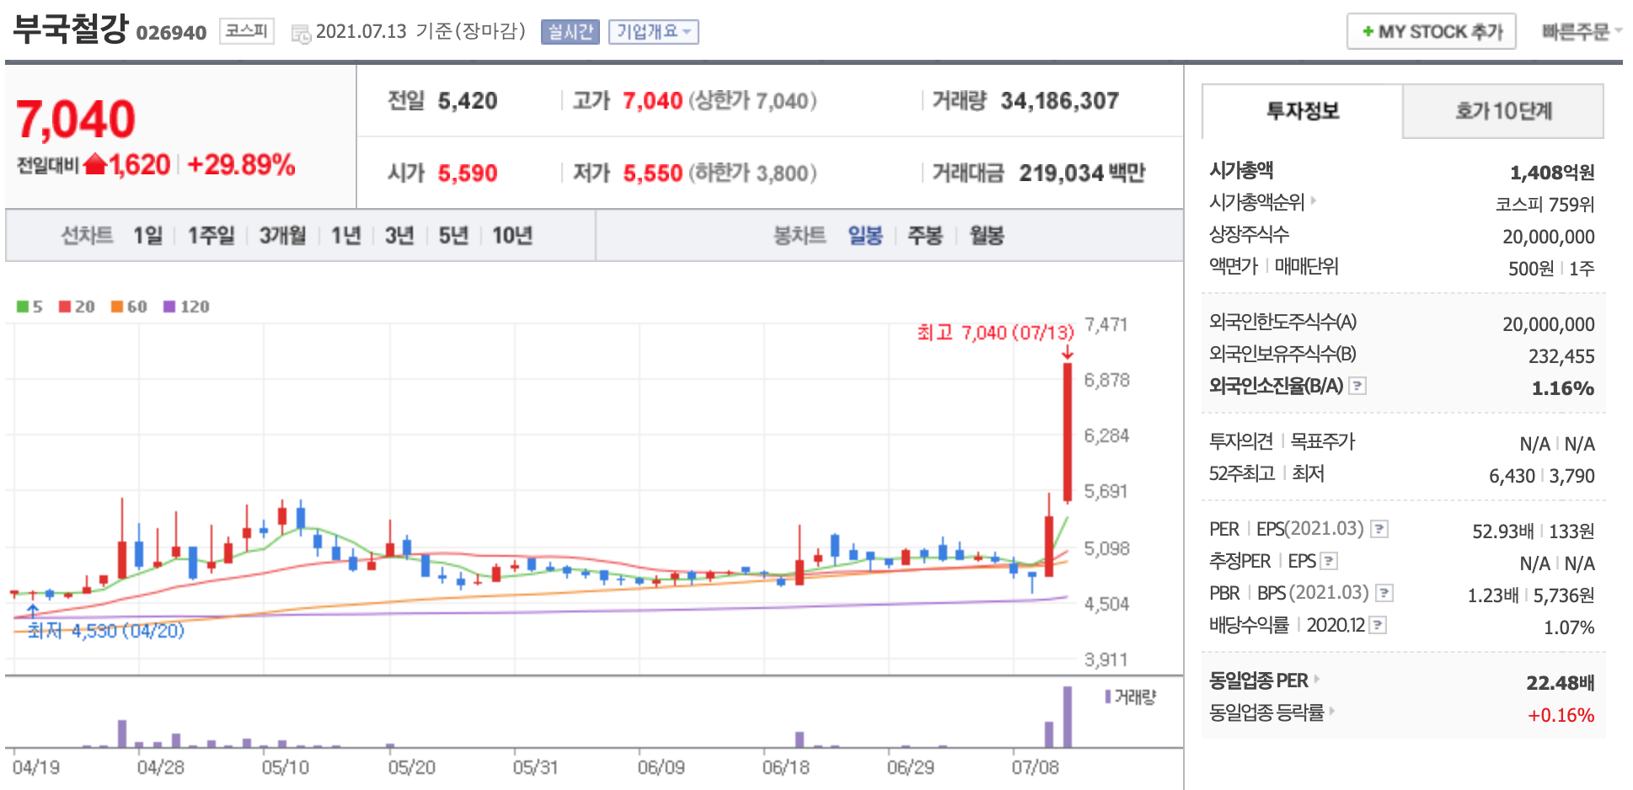Switch to the 호가10단계 tab
Viewport: 1633px width, 790px height.
1503,111
